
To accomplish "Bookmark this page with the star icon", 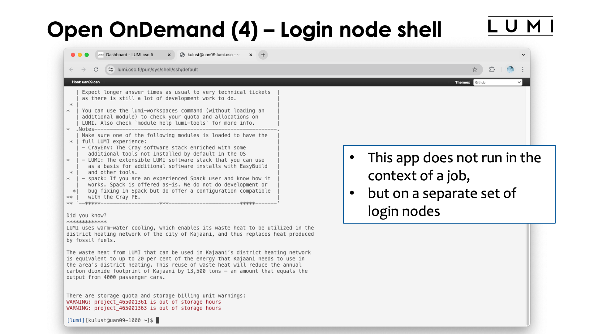I will coord(475,70).
